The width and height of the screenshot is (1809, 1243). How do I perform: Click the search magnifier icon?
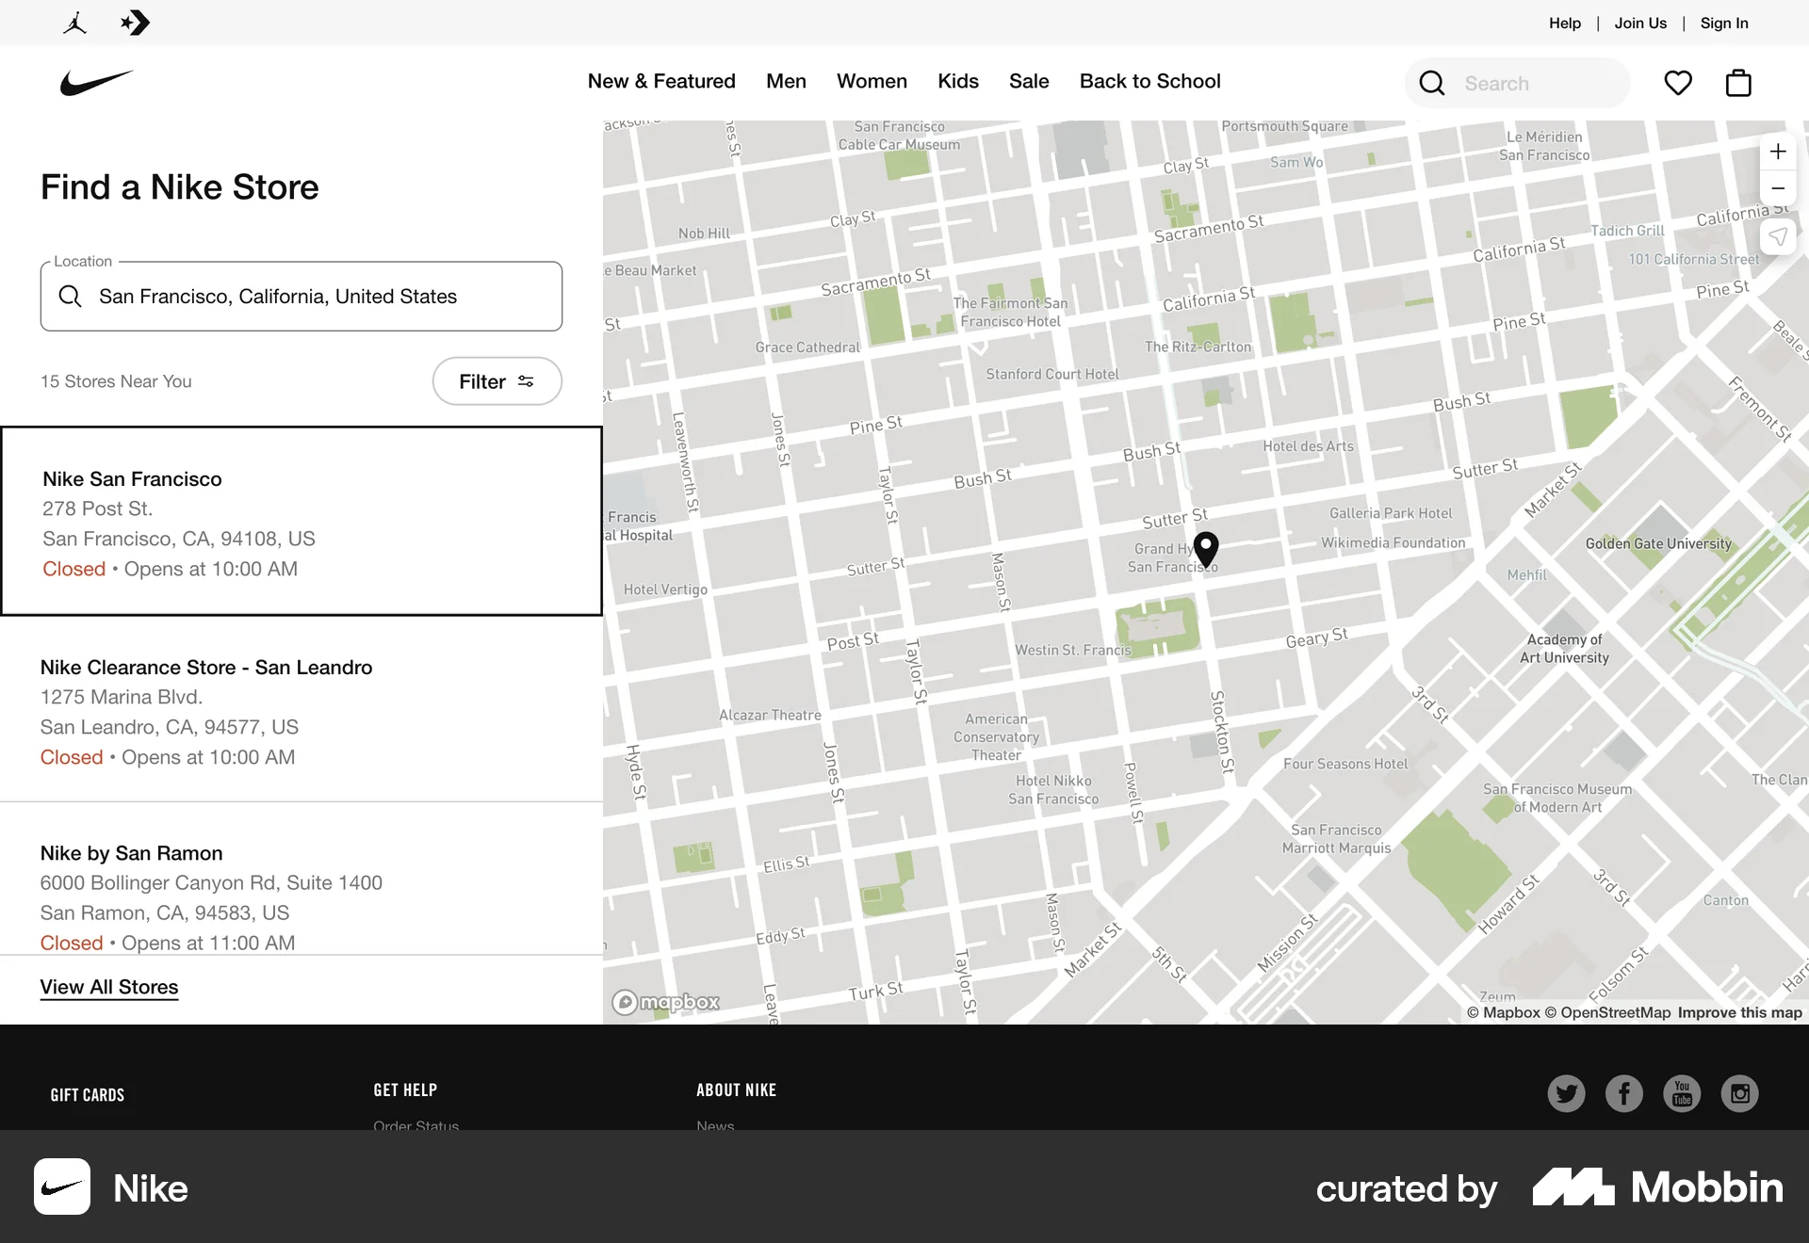1431,83
